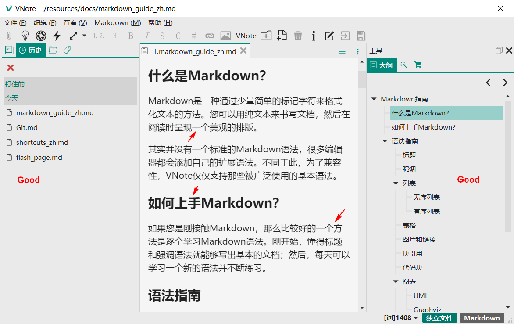Collapse the 语法指南 outline node
Viewport: 514px width, 324px height.
coord(385,141)
